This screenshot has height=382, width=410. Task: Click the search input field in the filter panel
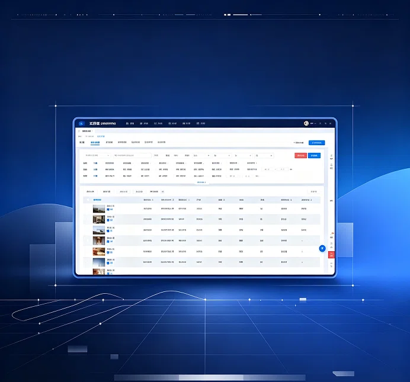[x=132, y=155]
